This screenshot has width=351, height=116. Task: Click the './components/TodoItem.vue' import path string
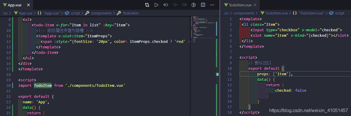pyautogui.click(x=95, y=85)
